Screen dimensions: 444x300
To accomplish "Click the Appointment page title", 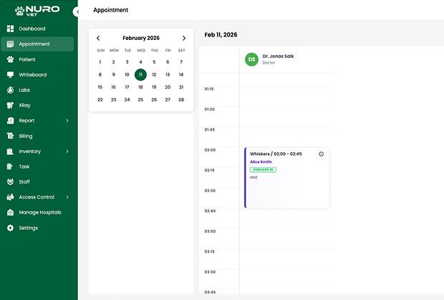I will 111,10.
